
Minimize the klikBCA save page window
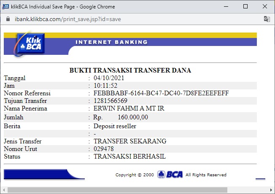click(x=226, y=6)
